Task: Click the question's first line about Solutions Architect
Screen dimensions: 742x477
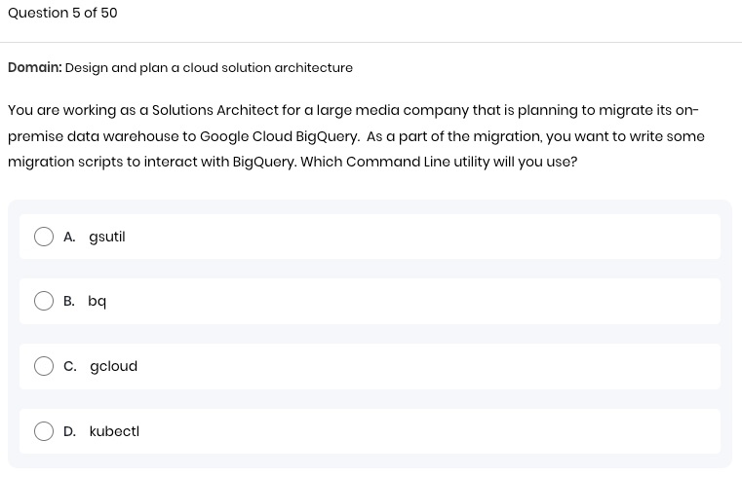Action: pyautogui.click(x=353, y=111)
